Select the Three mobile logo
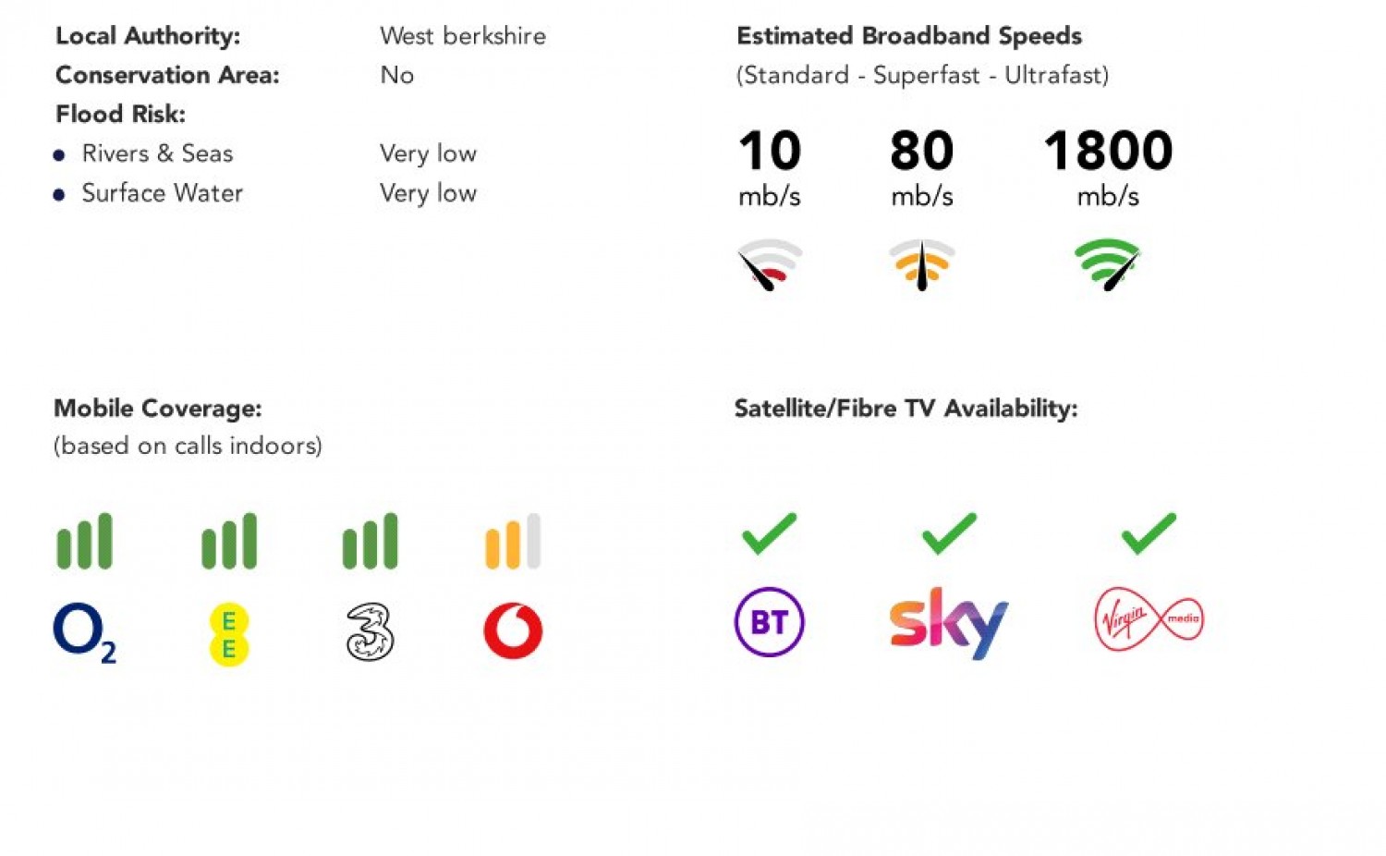The width and height of the screenshot is (1386, 856). 370,632
